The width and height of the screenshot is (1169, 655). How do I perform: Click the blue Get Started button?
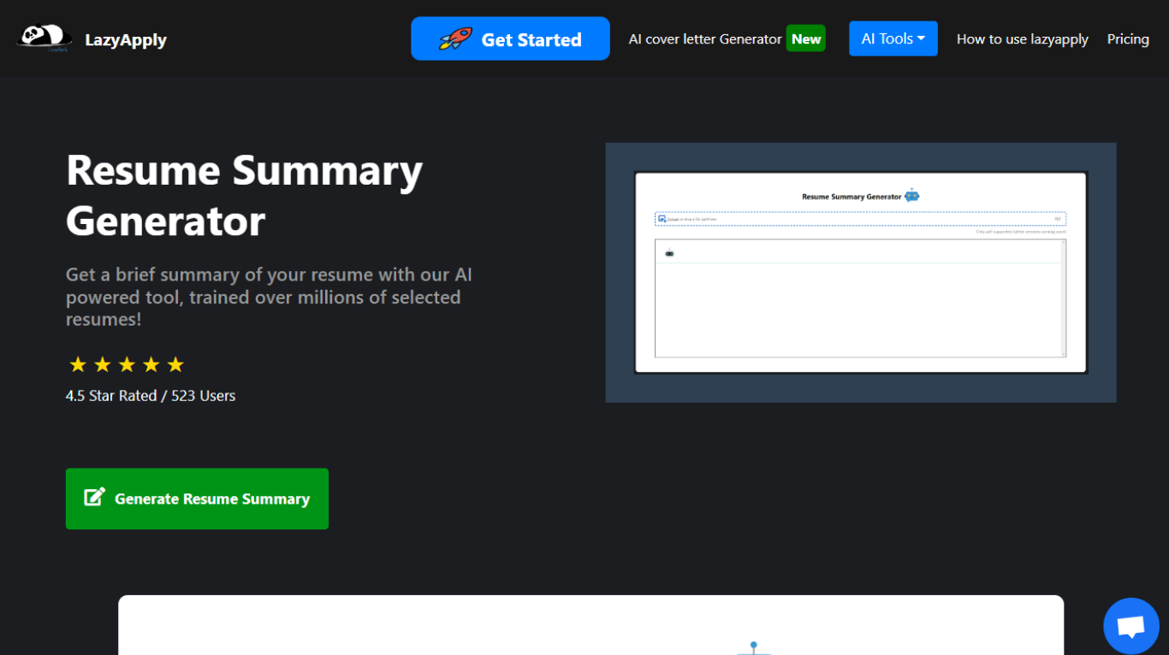point(510,38)
